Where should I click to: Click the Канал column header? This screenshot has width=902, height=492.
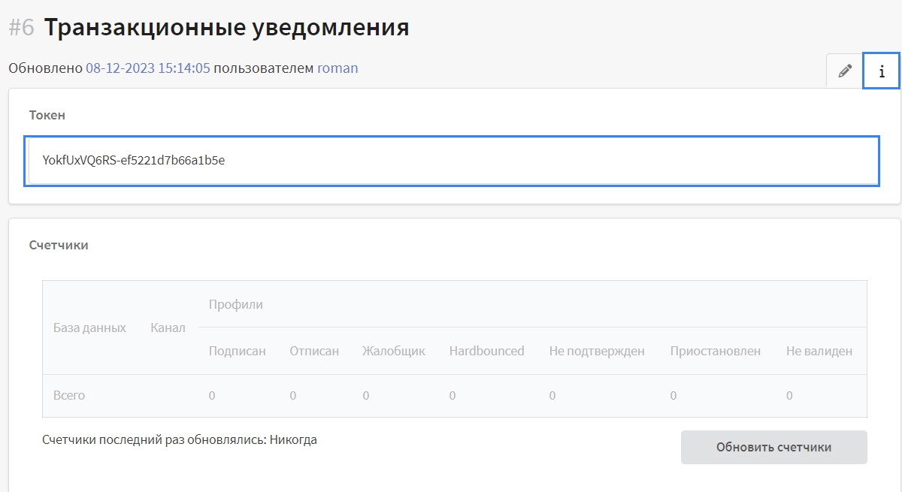(x=168, y=327)
